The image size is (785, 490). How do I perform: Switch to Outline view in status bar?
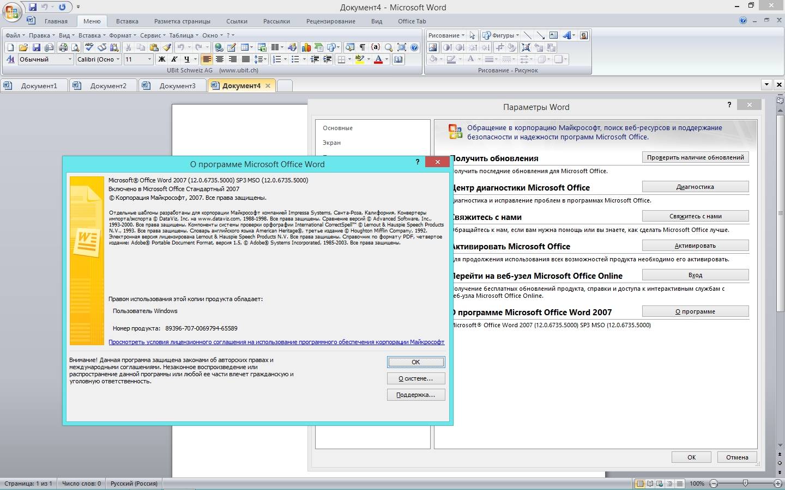(670, 483)
